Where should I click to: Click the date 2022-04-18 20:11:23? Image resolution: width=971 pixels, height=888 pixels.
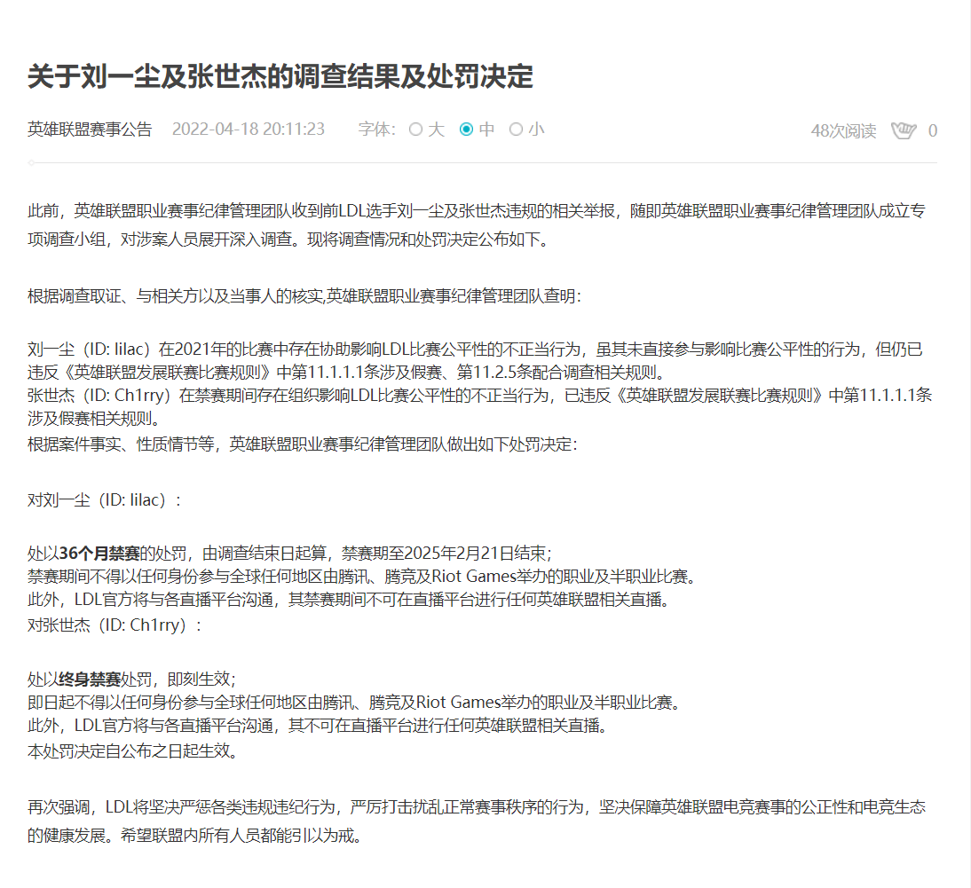click(249, 130)
